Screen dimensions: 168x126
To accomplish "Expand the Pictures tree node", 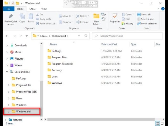I will [7, 59].
